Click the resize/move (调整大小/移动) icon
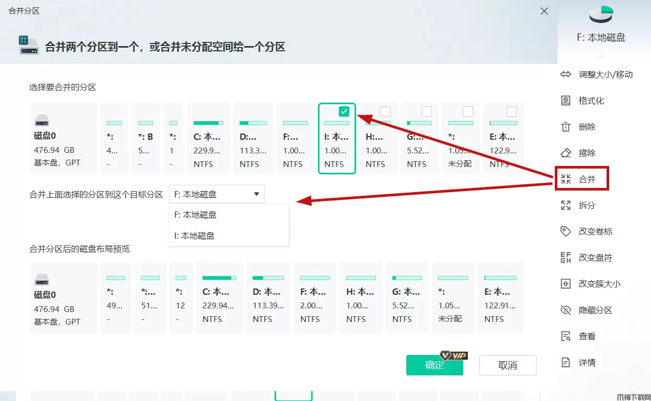 [x=565, y=74]
